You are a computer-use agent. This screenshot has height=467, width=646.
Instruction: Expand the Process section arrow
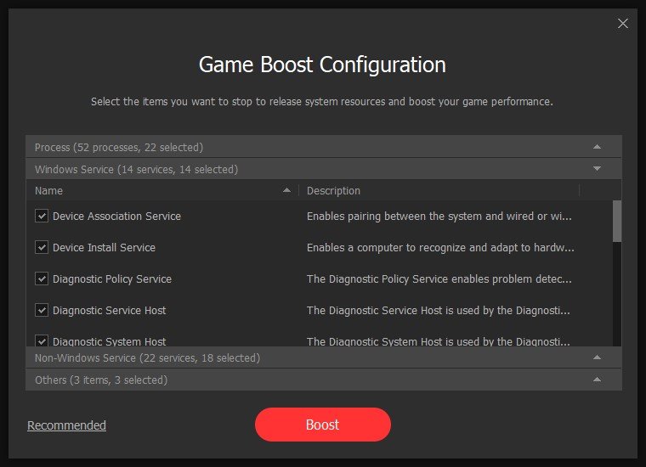[597, 147]
